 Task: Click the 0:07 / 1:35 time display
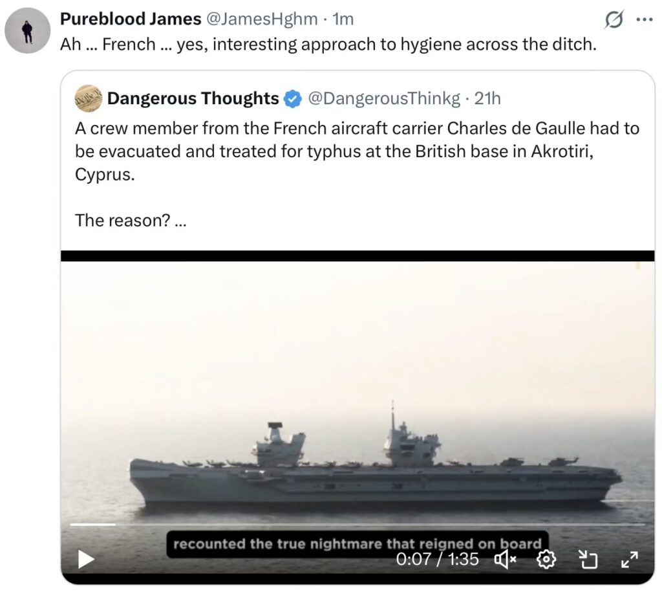click(x=438, y=559)
